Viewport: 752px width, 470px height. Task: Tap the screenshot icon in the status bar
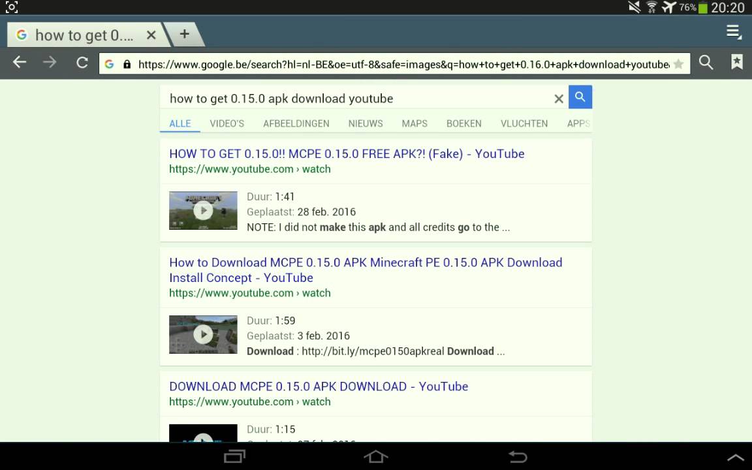click(12, 7)
